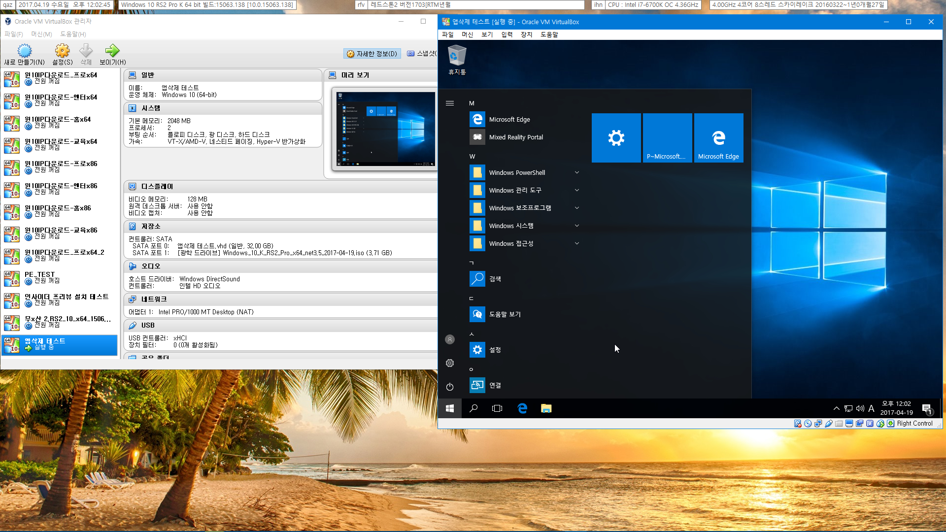946x532 pixels.
Task: Click the user account icon in Start
Action: [x=449, y=339]
